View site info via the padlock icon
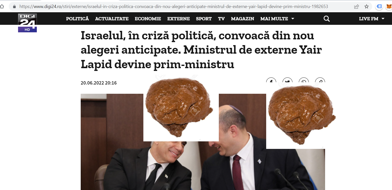Viewport: 392px width, 190px height. point(15,7)
